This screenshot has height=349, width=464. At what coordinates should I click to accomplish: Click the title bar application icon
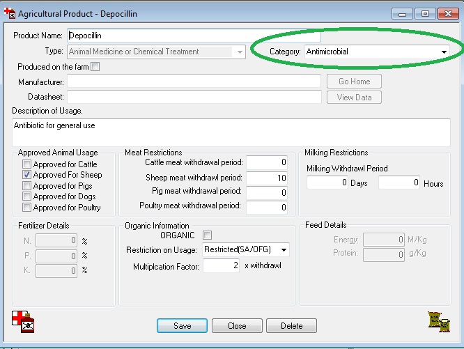pyautogui.click(x=10, y=13)
